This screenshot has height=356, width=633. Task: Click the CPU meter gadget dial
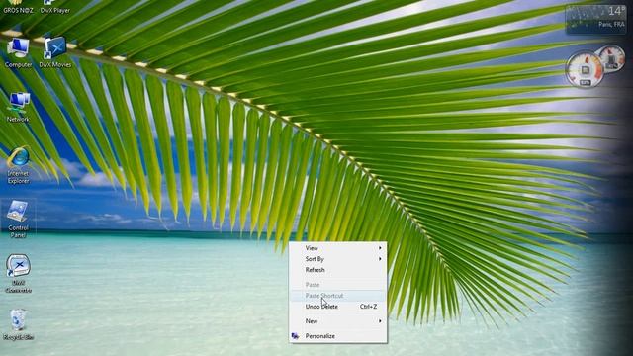click(x=585, y=70)
